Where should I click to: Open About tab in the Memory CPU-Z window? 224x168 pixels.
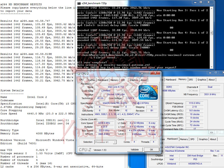point(212,80)
